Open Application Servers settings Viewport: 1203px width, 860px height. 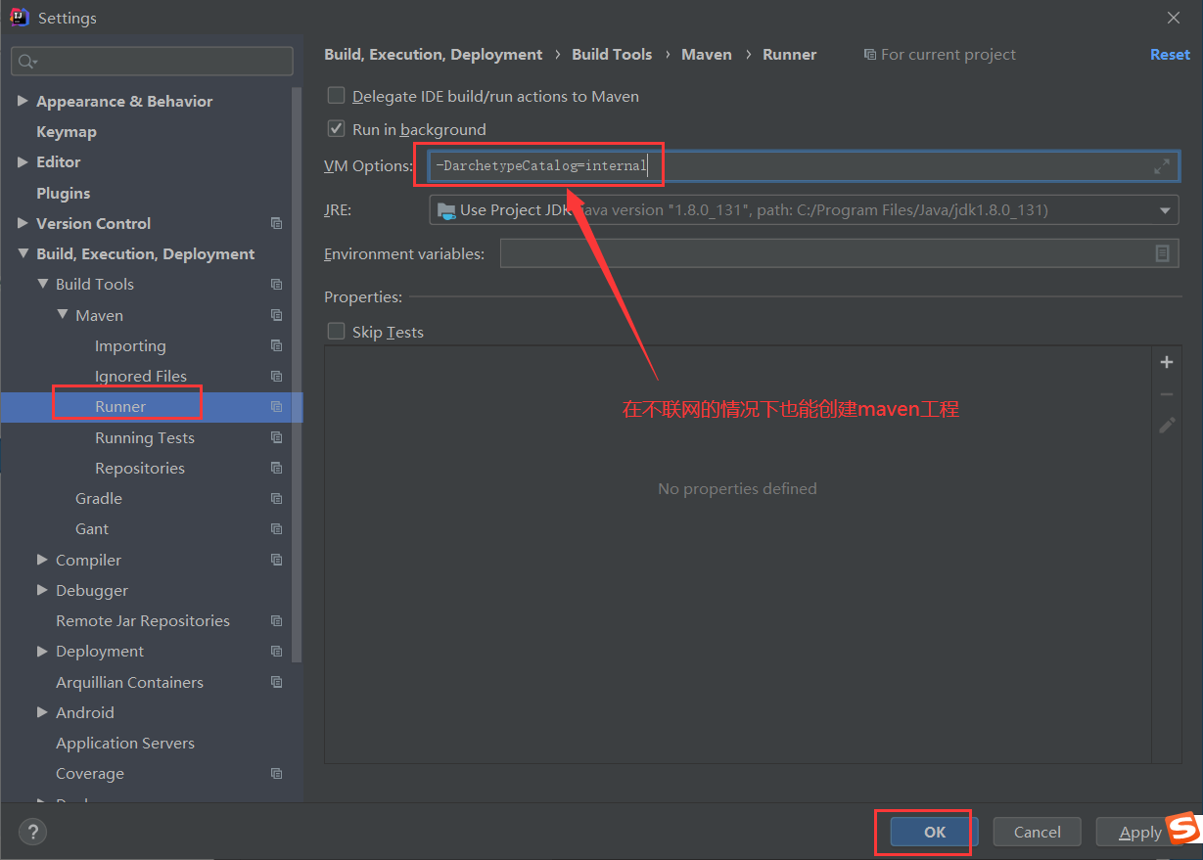click(125, 743)
